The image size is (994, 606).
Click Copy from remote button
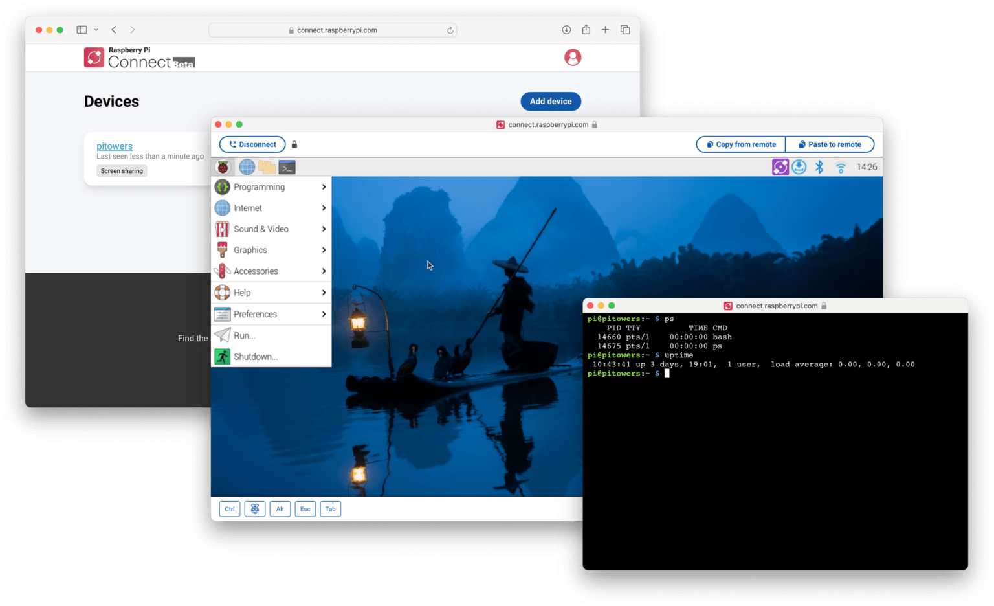click(x=741, y=144)
